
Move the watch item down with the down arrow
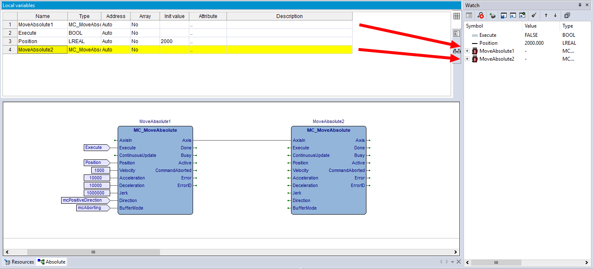555,15
